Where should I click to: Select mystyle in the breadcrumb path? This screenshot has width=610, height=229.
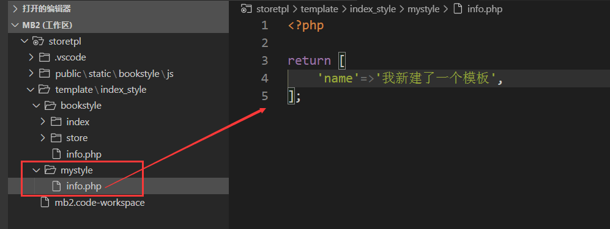(423, 9)
